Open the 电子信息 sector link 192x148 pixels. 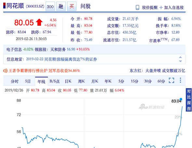[14, 49]
